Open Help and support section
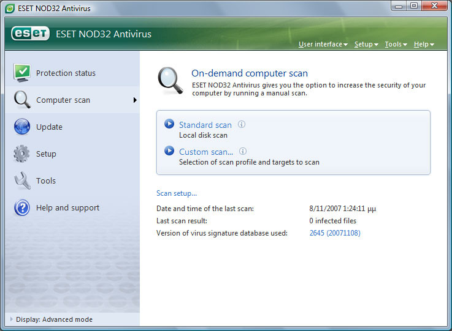The width and height of the screenshot is (452, 331). 72,208
